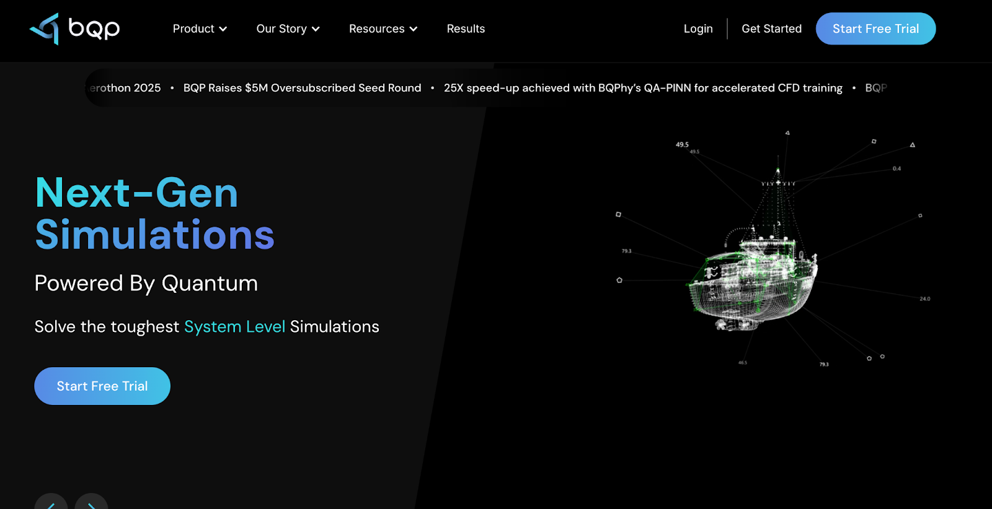The width and height of the screenshot is (992, 509).
Task: Click the 'System Level' highlighted text
Action: point(234,326)
